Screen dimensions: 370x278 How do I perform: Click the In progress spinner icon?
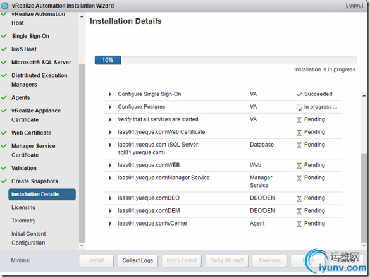(299, 107)
